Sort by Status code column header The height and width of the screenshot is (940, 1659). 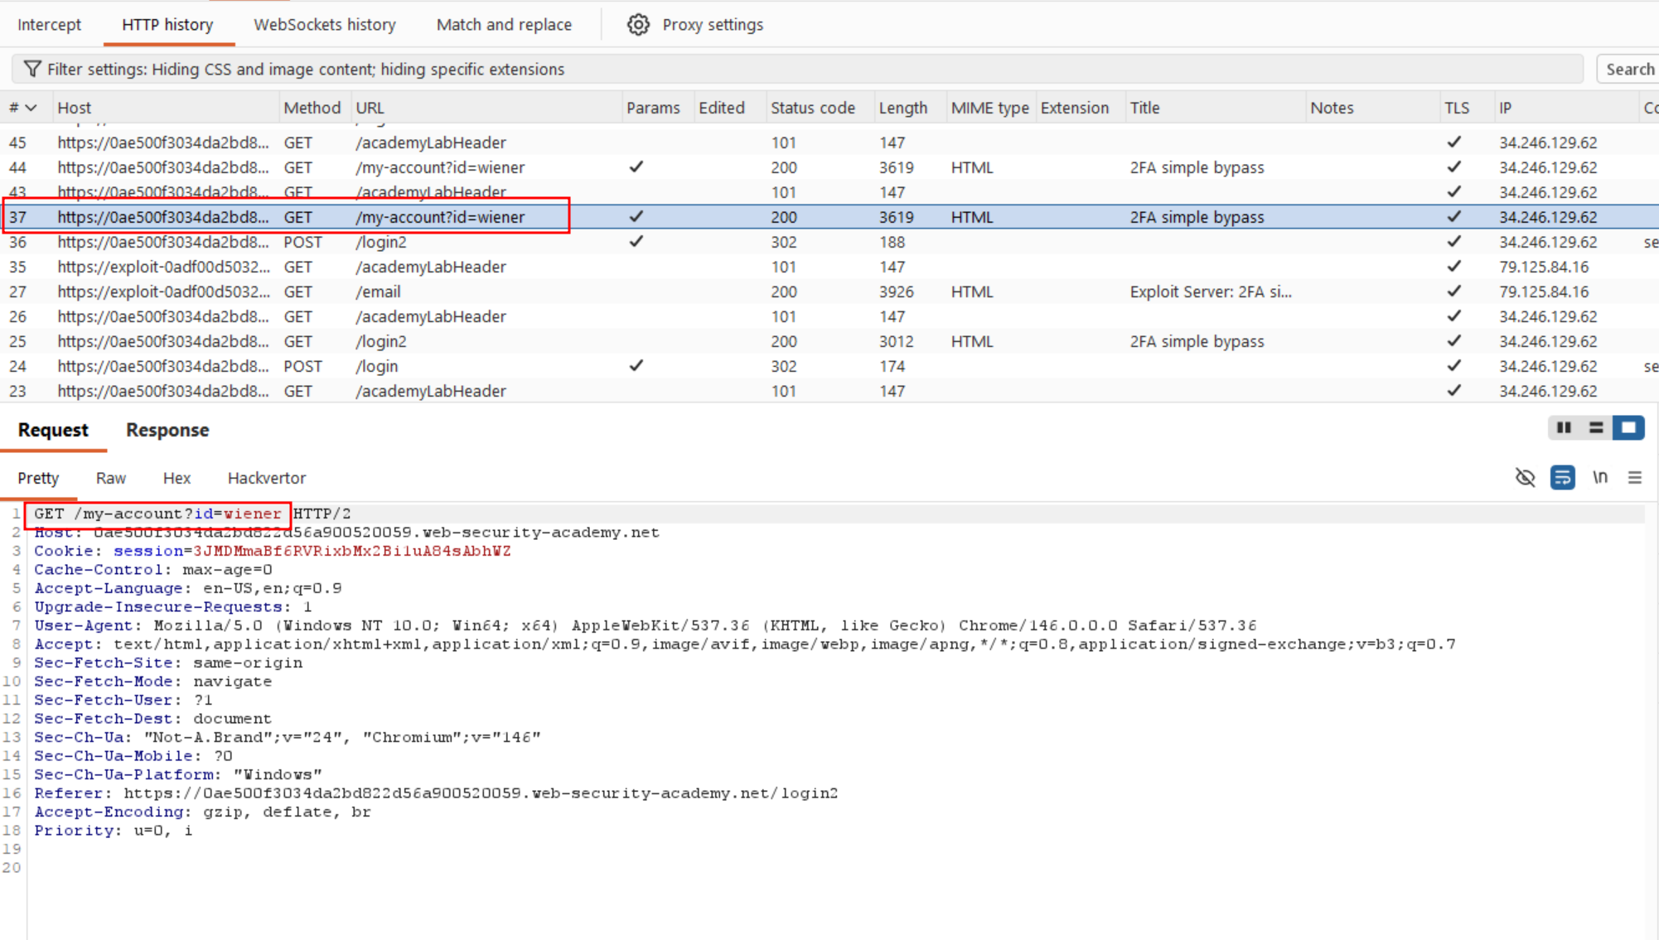pyautogui.click(x=812, y=108)
